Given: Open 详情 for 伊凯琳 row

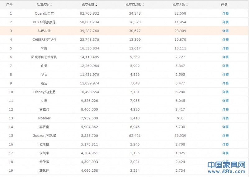Looking at the screenshot, I should click(x=225, y=153).
